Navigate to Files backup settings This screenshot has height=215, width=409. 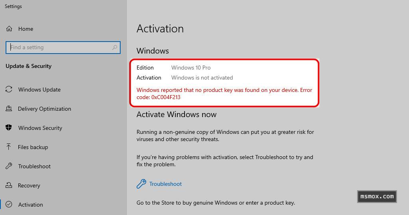coord(33,147)
